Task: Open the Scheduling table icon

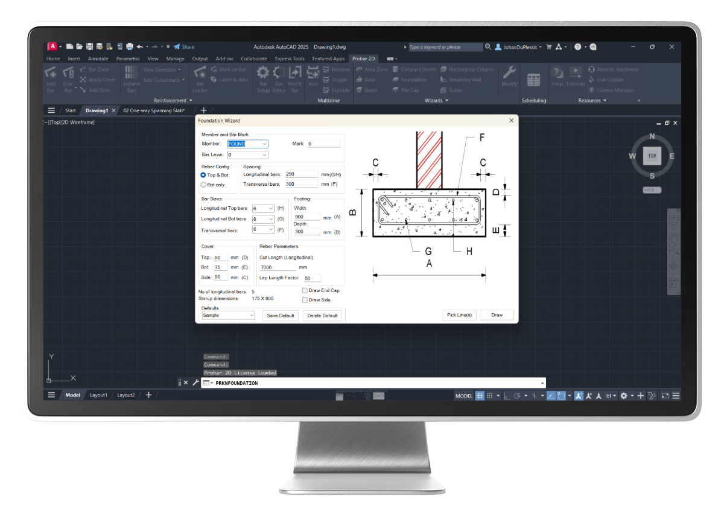Action: click(534, 80)
